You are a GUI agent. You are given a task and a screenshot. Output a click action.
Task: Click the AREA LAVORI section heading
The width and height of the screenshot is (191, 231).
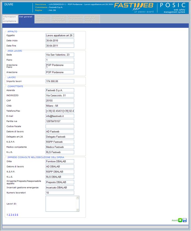15,51
